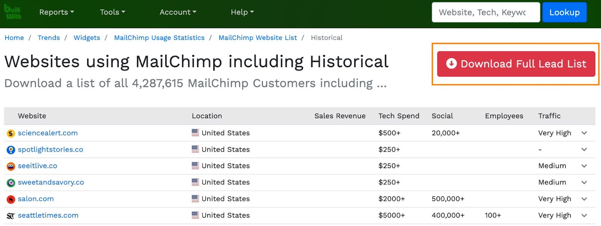
Task: Open the Help dropdown menu
Action: (x=242, y=12)
